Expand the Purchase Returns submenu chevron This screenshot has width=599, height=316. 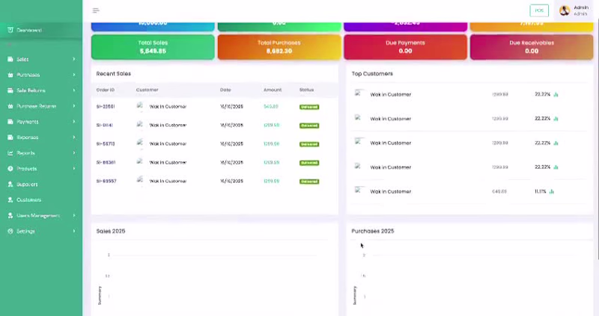[x=73, y=106]
